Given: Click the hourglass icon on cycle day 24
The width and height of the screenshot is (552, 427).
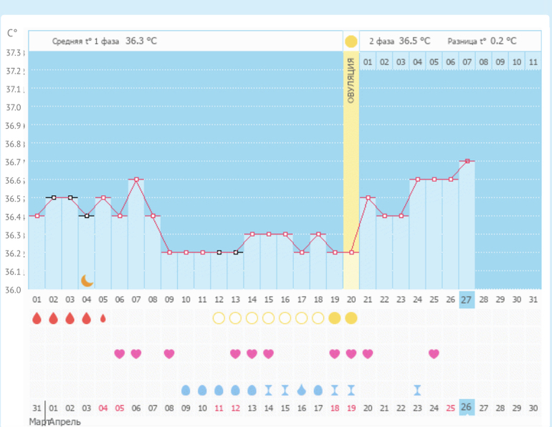Looking at the screenshot, I should click(417, 390).
